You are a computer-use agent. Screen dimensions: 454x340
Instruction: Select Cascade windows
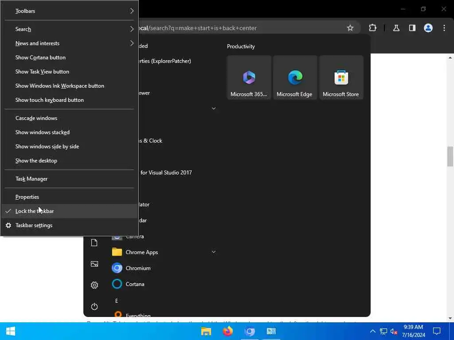[70, 118]
